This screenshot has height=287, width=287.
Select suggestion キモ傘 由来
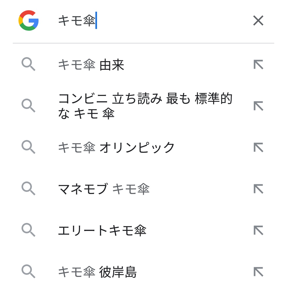(91, 65)
